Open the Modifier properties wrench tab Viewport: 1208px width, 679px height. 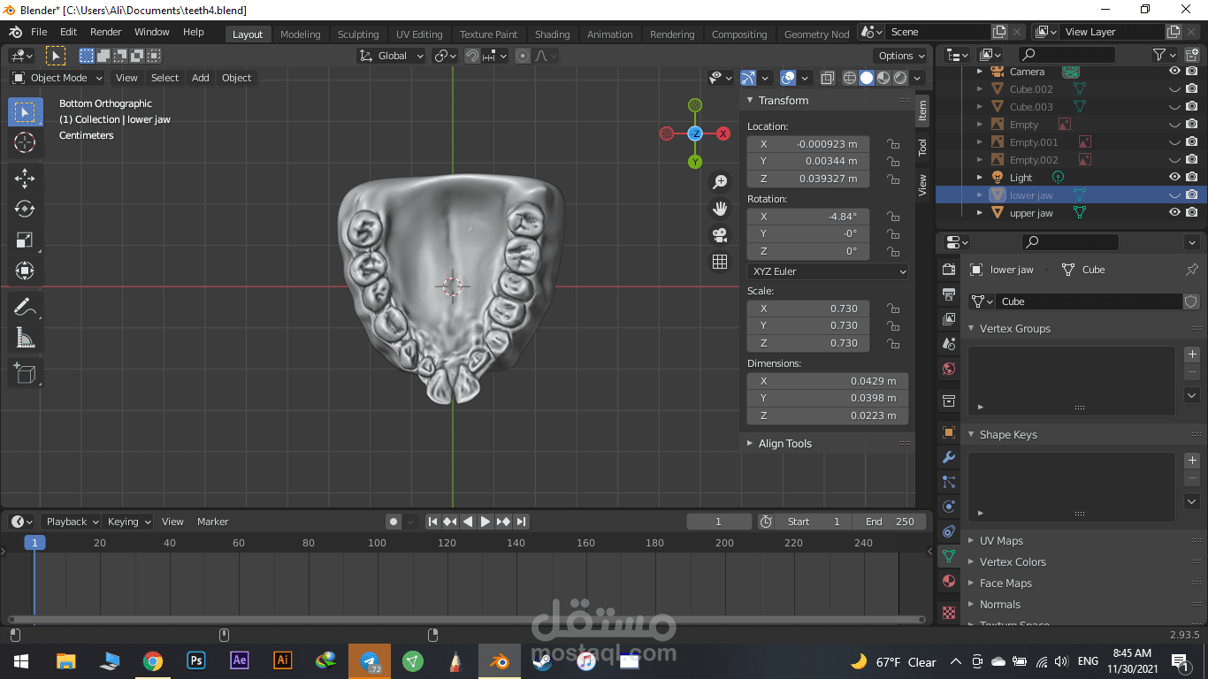949,457
